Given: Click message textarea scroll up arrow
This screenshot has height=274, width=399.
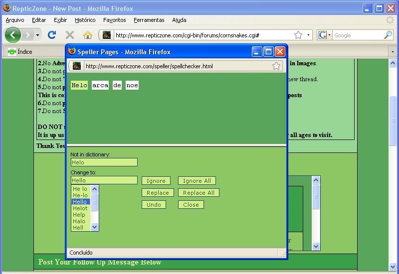Looking at the screenshot, I should point(316,180).
